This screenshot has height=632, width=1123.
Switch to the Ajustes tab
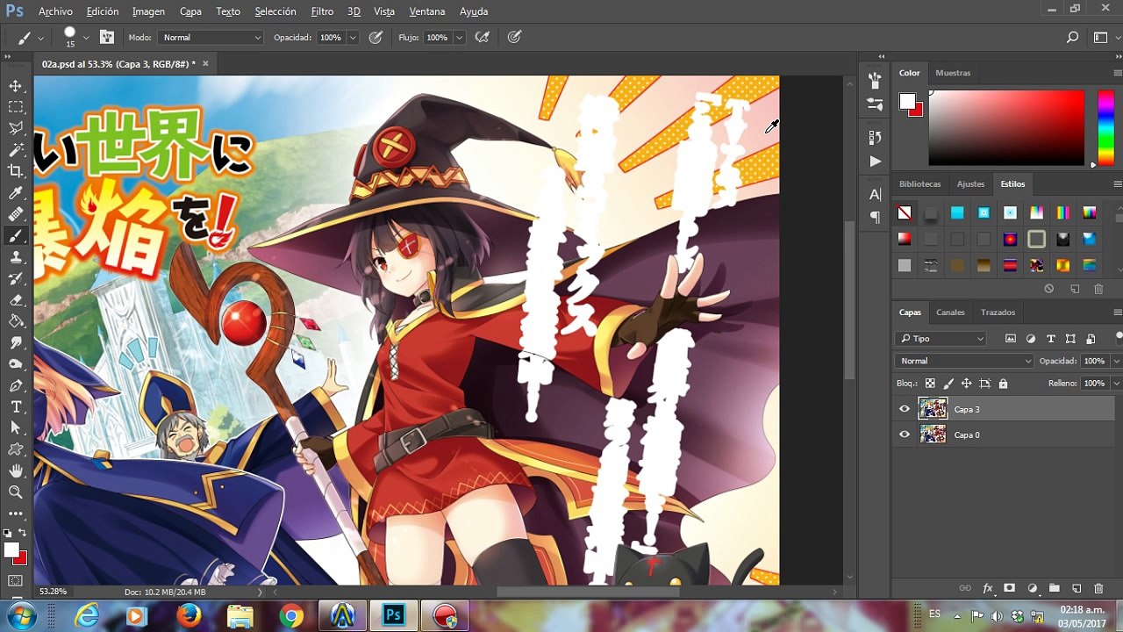pos(970,184)
